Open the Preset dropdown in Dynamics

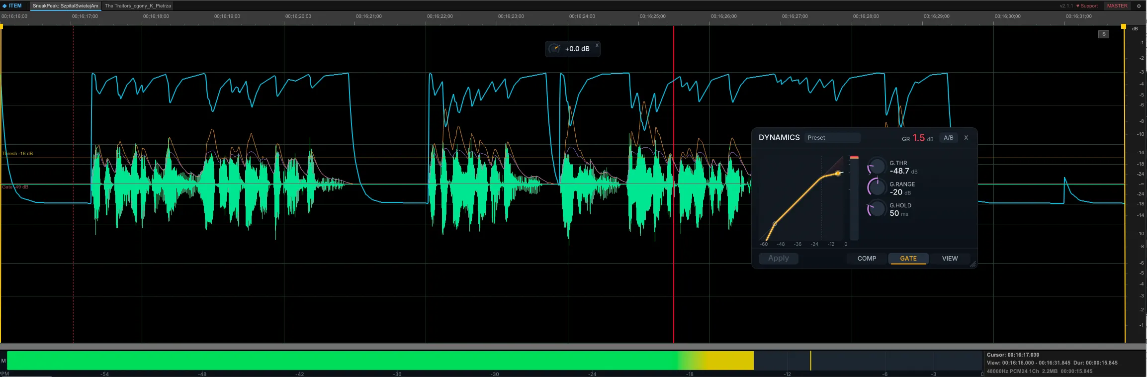[x=832, y=138]
